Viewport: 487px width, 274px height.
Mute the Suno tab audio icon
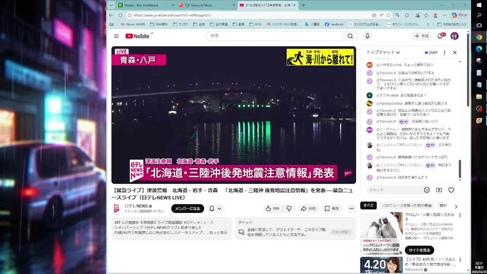point(187,5)
